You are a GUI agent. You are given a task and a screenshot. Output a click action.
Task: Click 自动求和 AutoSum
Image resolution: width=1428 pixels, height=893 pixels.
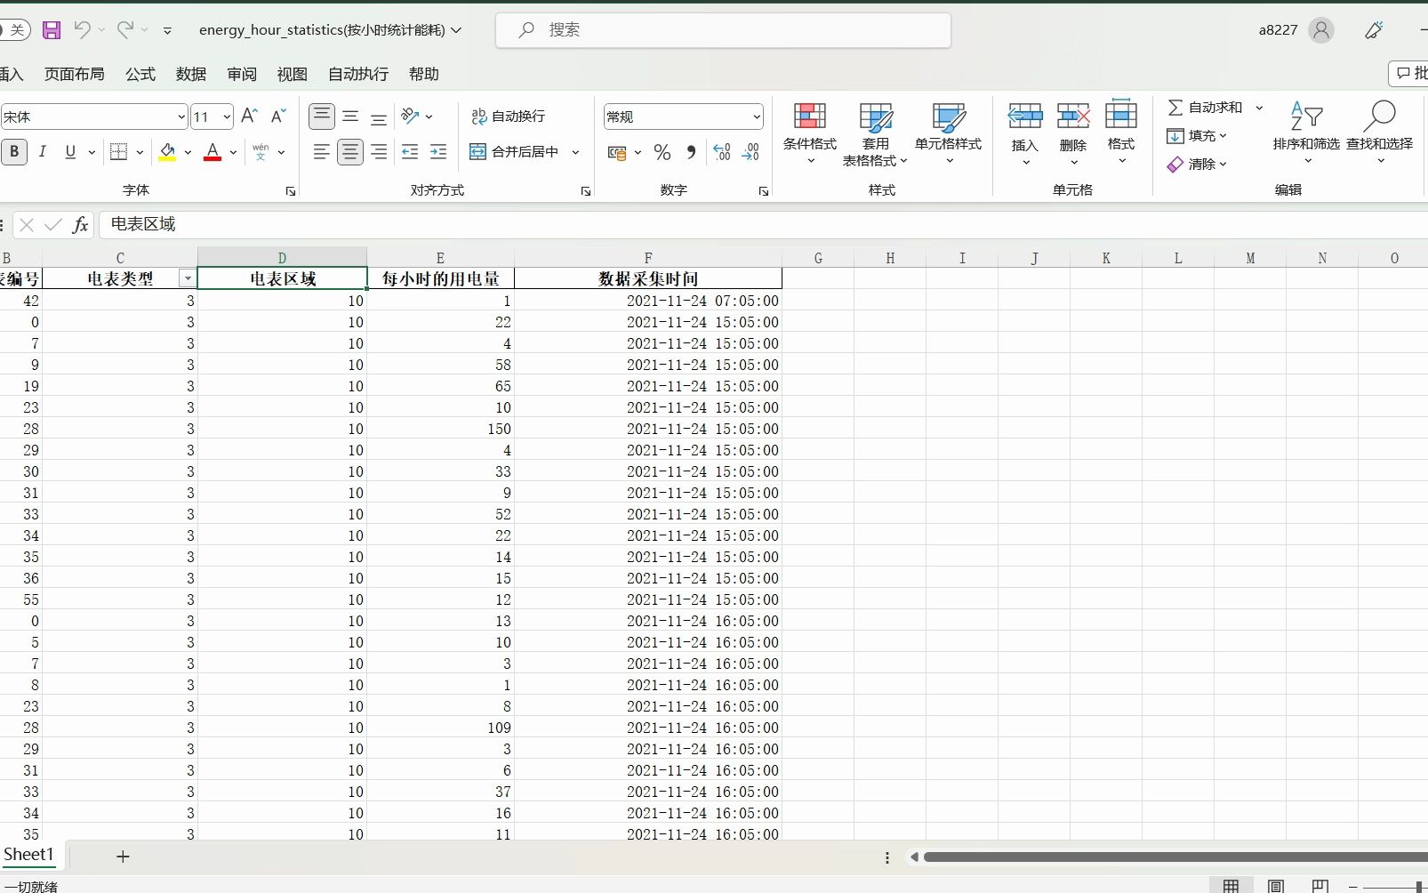point(1205,108)
